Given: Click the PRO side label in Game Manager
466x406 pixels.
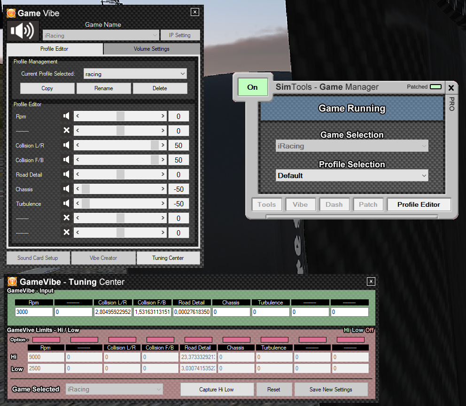Looking at the screenshot, I should [x=451, y=104].
